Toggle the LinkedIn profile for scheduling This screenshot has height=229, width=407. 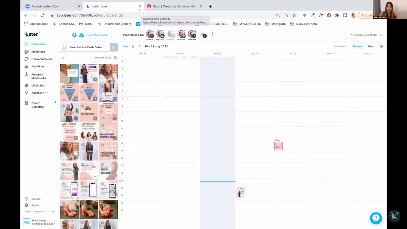pos(161,34)
